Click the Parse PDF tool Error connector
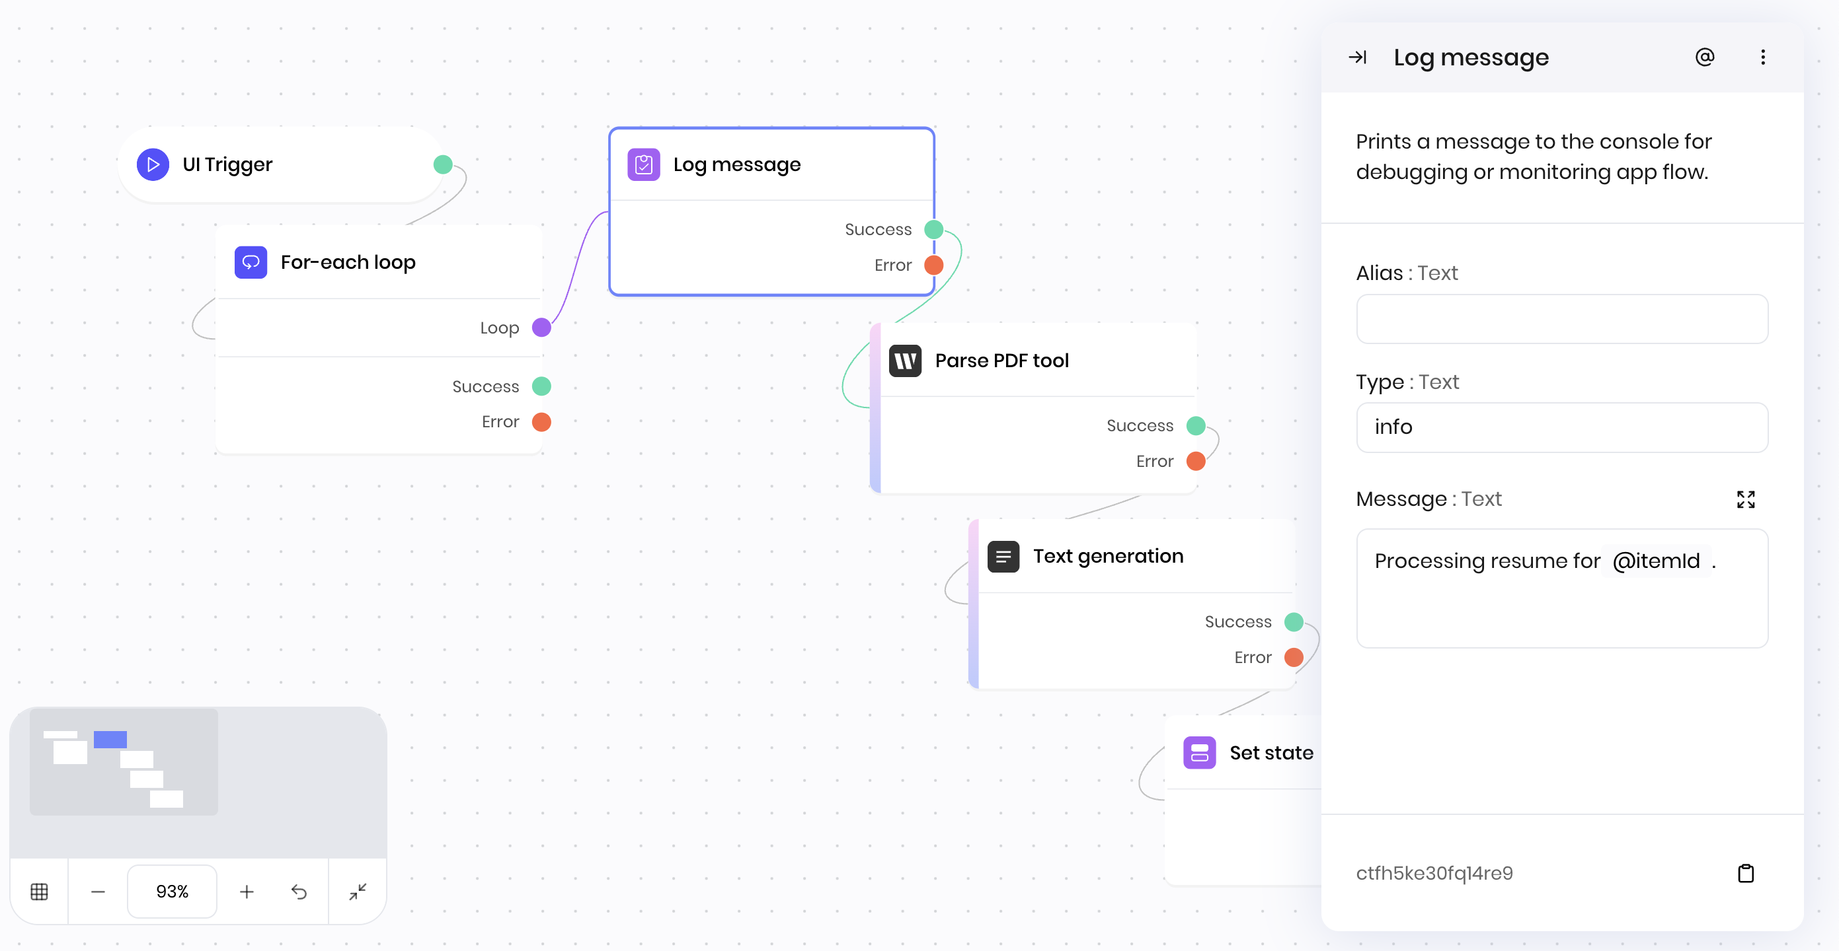Viewport: 1839px width, 951px height. pyautogui.click(x=1195, y=462)
